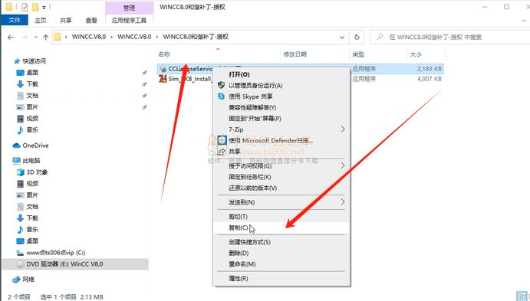Select 使用 Skype 共享 in context menu
Image resolution: width=530 pixels, height=301 pixels.
[x=251, y=97]
